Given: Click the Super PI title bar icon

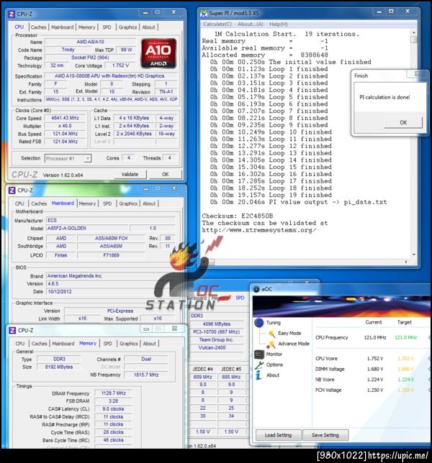Looking at the screenshot, I should [204, 13].
